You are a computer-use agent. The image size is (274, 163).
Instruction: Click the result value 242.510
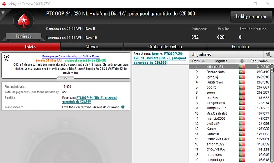[x=263, y=77]
